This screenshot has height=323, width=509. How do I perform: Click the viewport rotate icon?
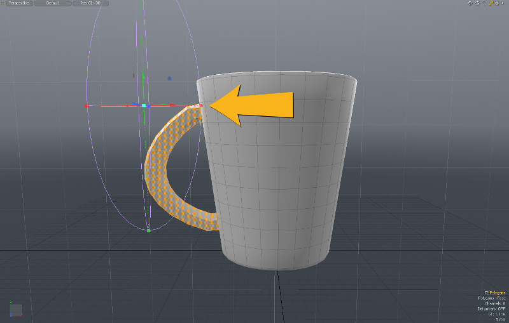477,3
